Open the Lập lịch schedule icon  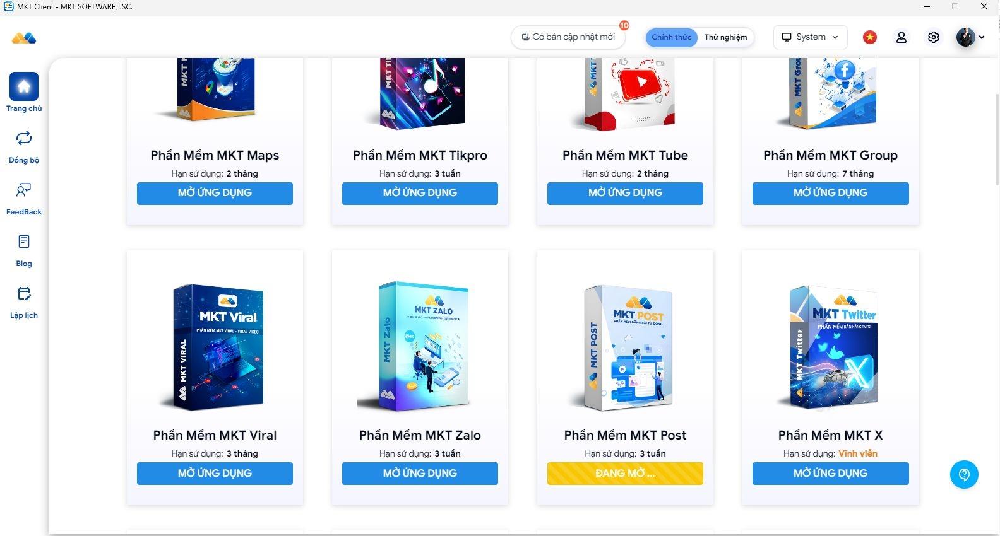[24, 293]
